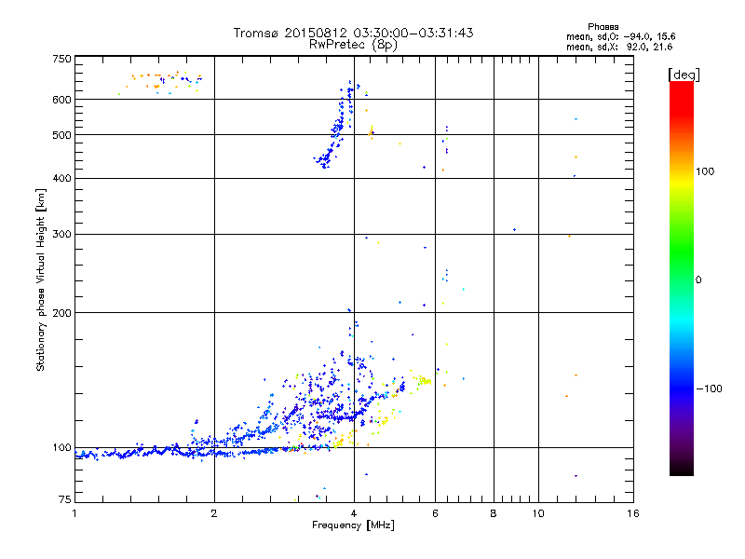The height and width of the screenshot is (559, 745).
Task: Click the 'RwPretec (8p)' subtitle
Action: (x=353, y=45)
